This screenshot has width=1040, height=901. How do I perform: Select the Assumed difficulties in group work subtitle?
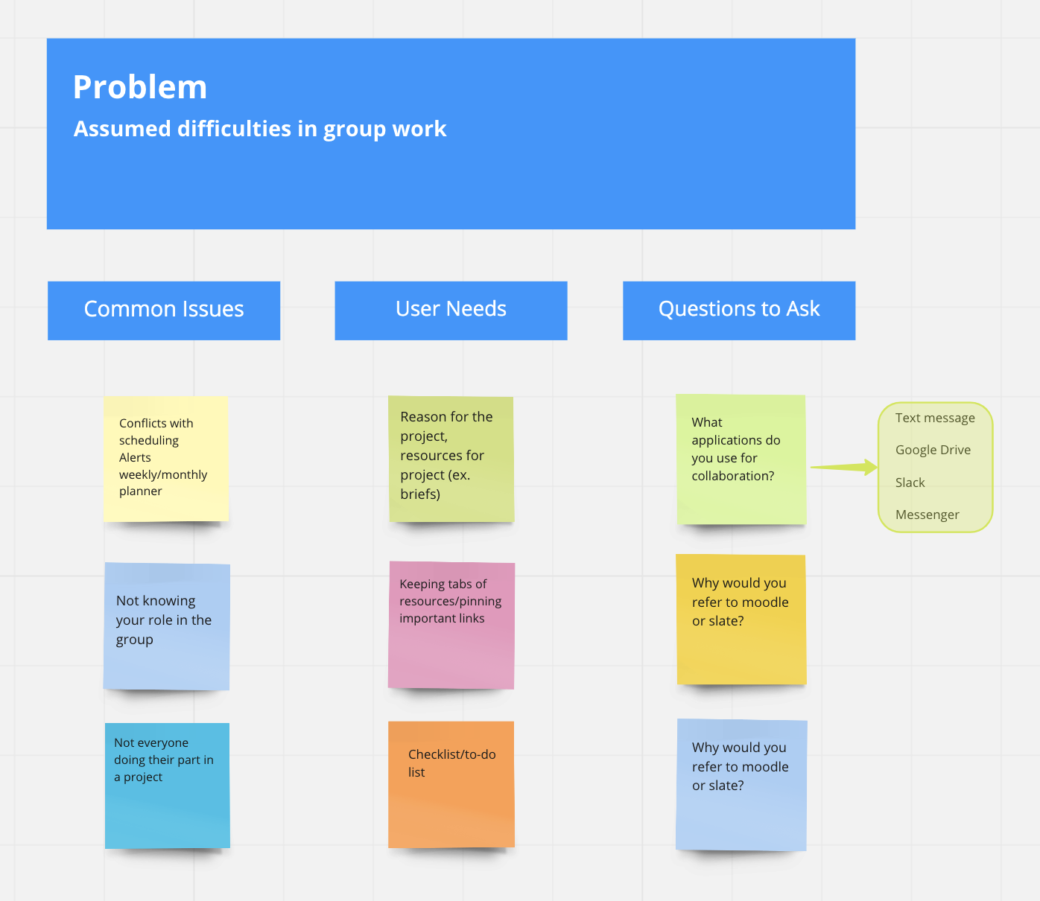coord(260,129)
